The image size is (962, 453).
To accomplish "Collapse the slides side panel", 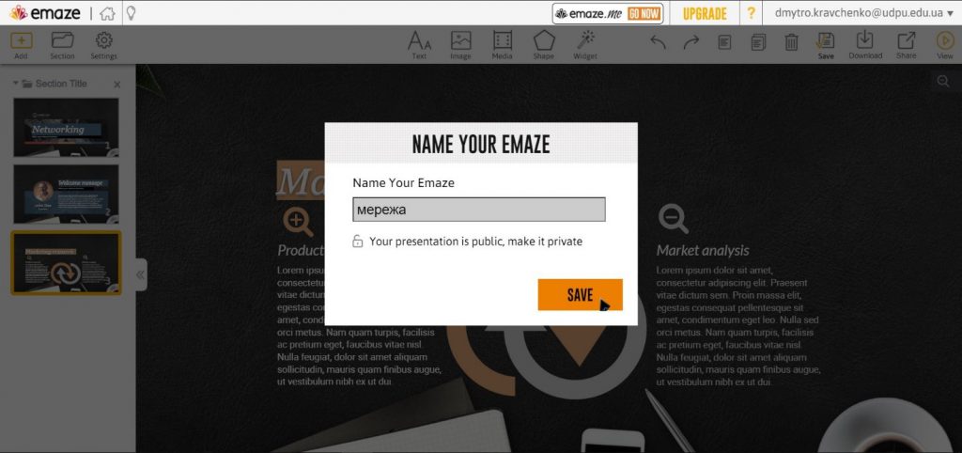I will click(141, 274).
